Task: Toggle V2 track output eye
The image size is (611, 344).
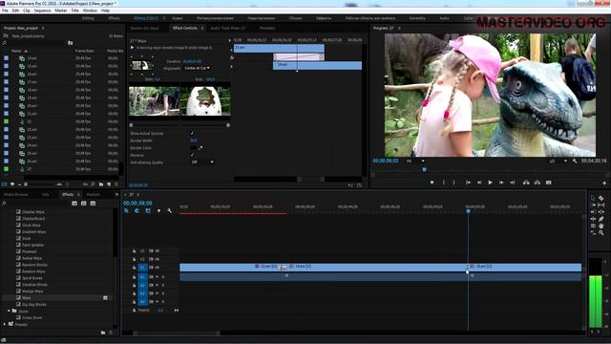Action: pyautogui.click(x=157, y=259)
